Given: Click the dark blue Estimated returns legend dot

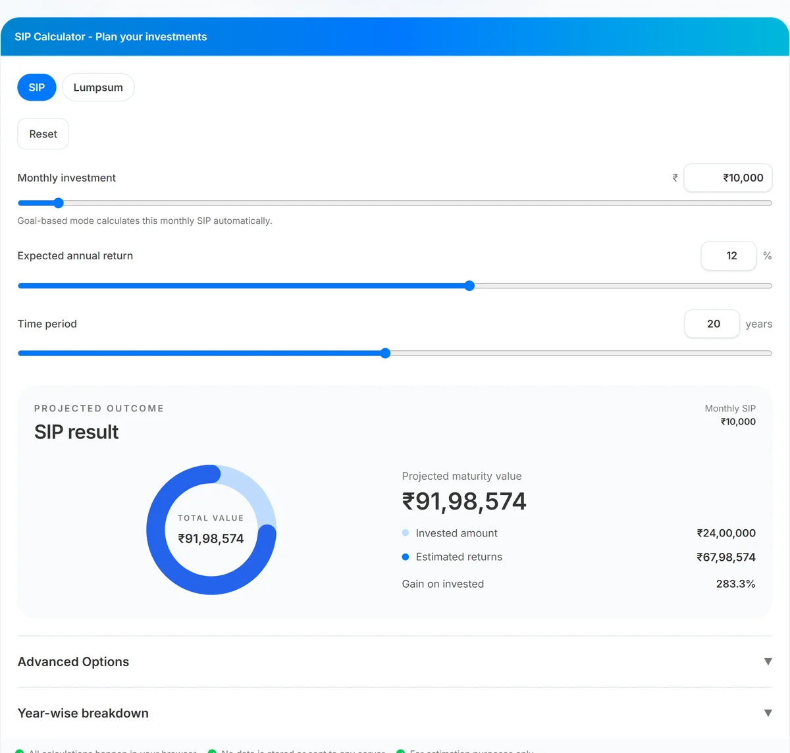Looking at the screenshot, I should pos(406,557).
